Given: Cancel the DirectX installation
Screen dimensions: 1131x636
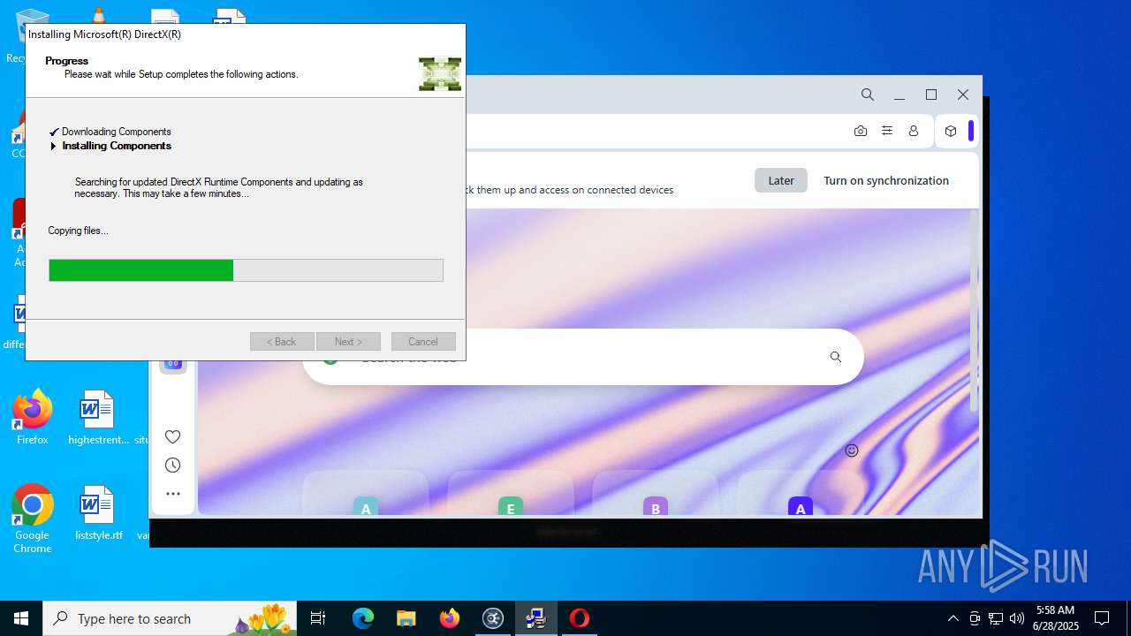Looking at the screenshot, I should coord(423,342).
